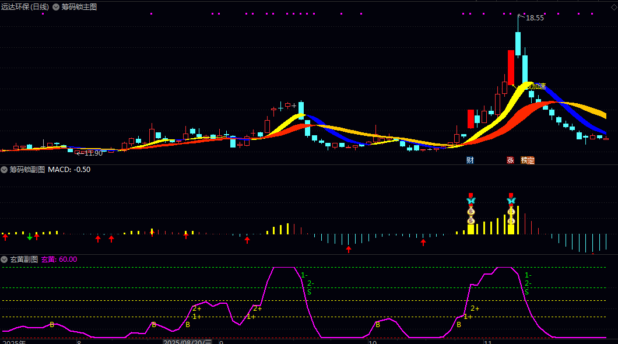Open the 筹码锁副图 indicator dropdown arrow
The image size is (618, 344).
coord(5,170)
